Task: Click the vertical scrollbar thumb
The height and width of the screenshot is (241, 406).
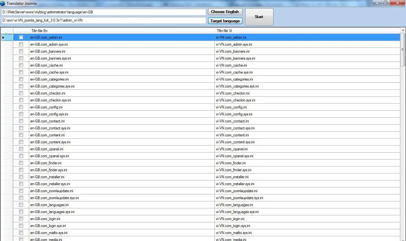Action: (x=403, y=49)
